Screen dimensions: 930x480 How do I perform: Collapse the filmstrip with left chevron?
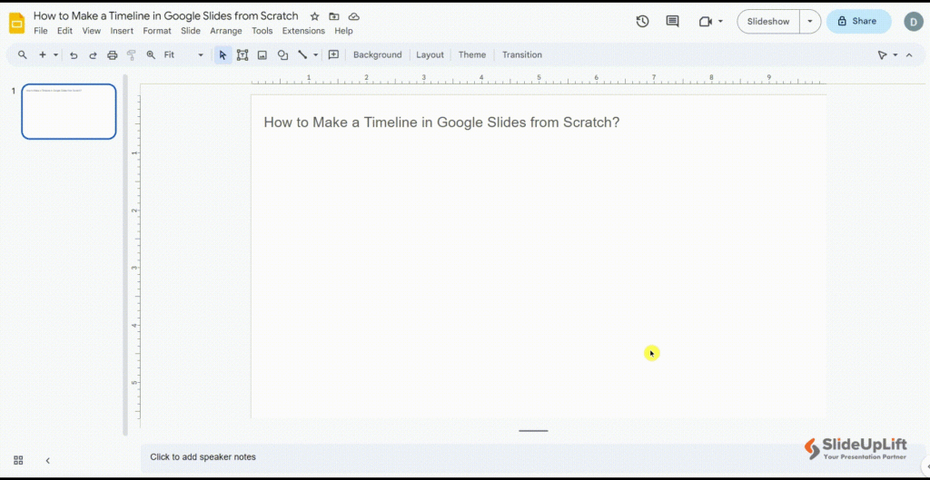pos(48,460)
